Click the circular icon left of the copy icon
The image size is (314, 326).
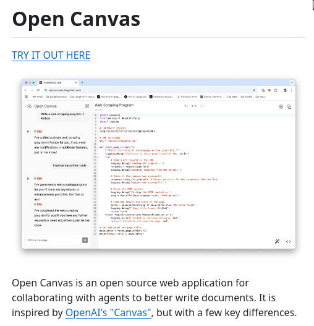click(281, 106)
